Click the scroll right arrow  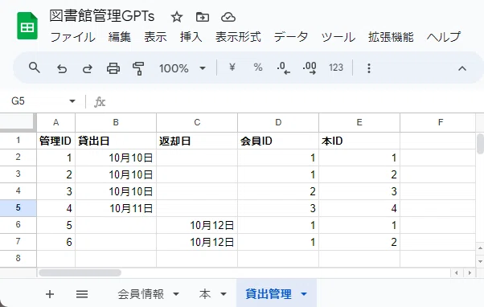tap(470, 272)
